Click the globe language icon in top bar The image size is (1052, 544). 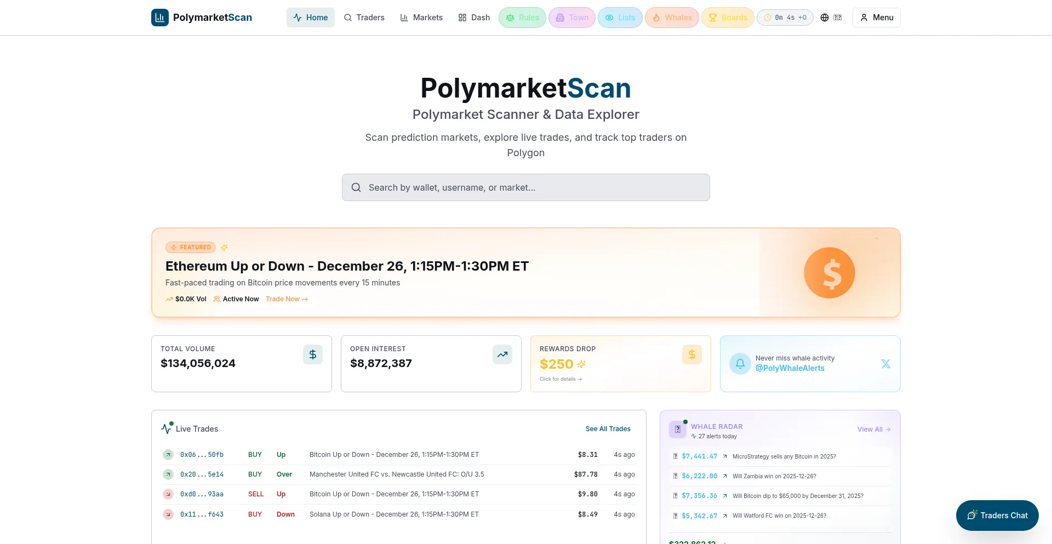click(824, 17)
